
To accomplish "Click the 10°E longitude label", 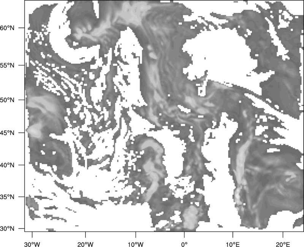I will [x=232, y=244].
